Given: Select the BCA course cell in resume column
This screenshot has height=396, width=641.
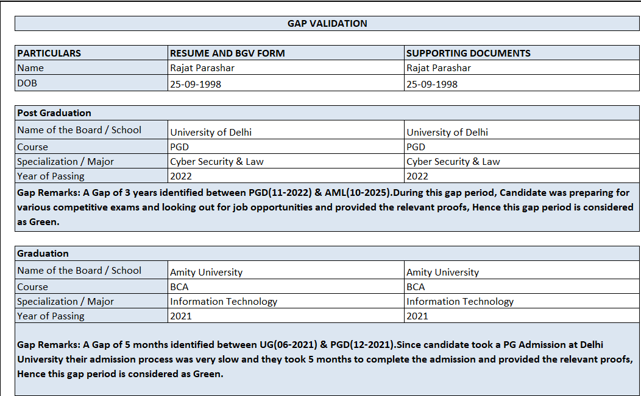Looking at the screenshot, I should coord(286,287).
